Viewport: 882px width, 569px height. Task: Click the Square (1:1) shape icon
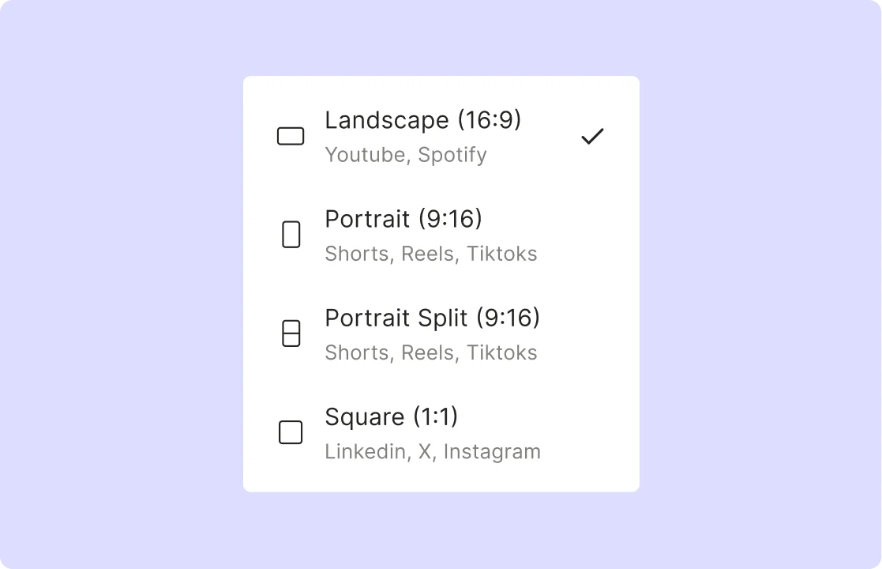coord(291,432)
